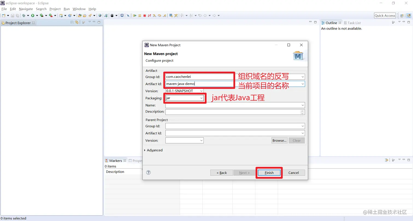The image size is (413, 221).
Task: Click the Save icon in main toolbar
Action: pos(13,16)
